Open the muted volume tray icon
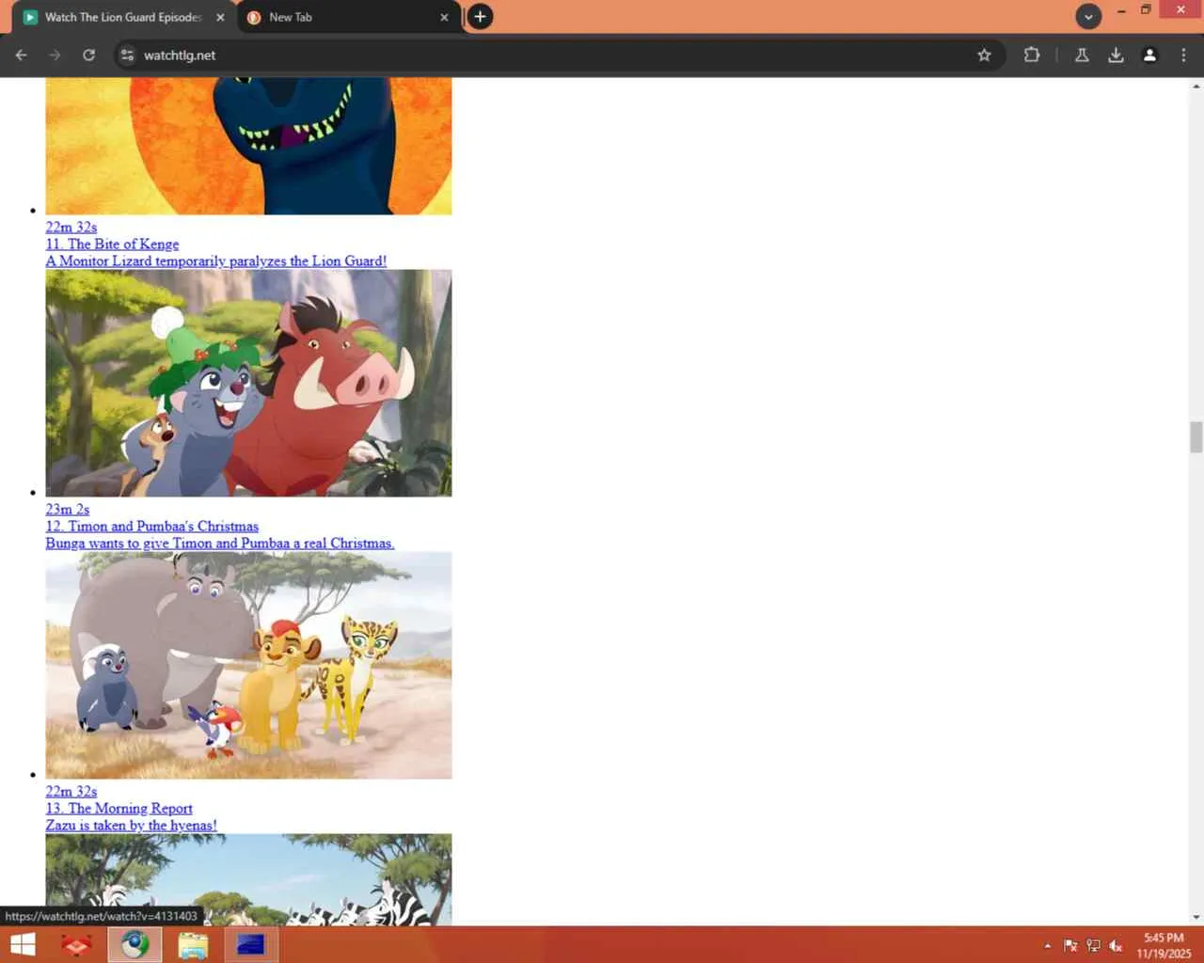Screen dimensions: 1204x963 [x=1116, y=946]
